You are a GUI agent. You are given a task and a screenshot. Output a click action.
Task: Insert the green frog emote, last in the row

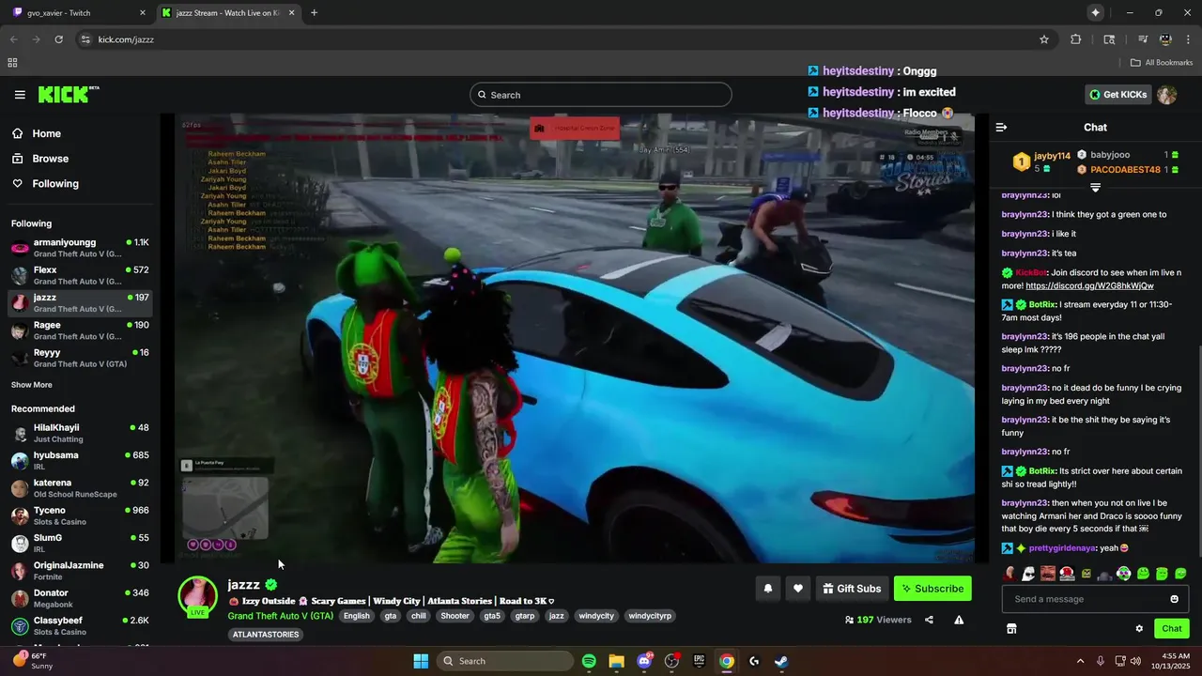tap(1180, 573)
